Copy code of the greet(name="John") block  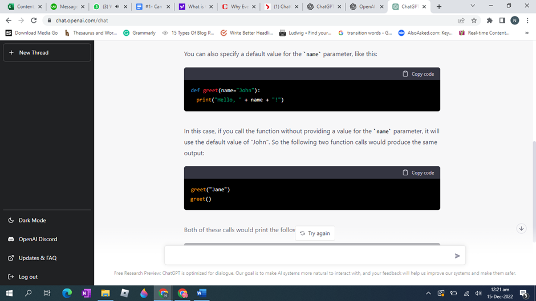418,74
